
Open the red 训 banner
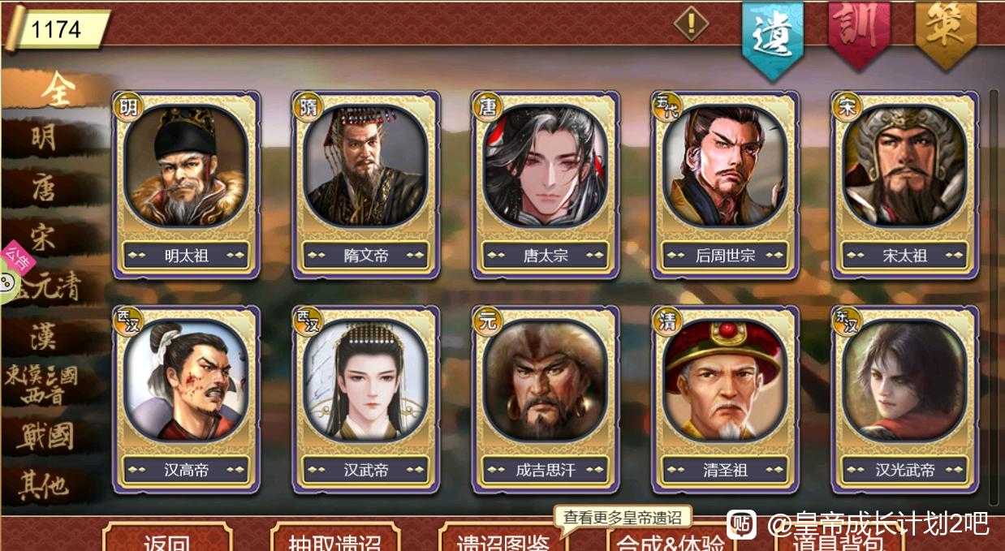(859, 34)
